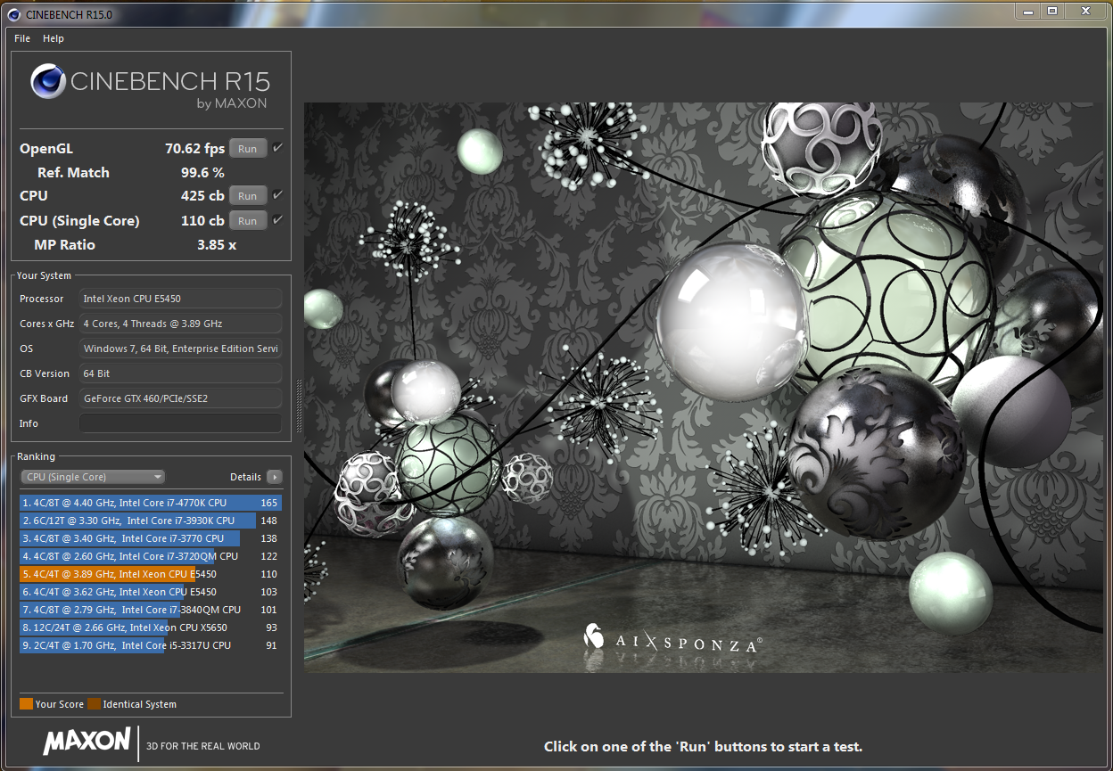
Task: Click the orange Your Score legend swatch
Action: click(26, 704)
